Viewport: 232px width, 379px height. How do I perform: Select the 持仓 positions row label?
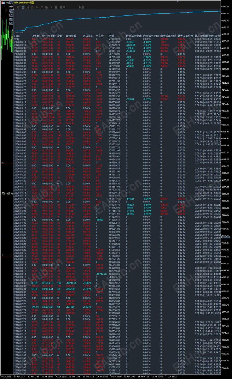coord(17,39)
